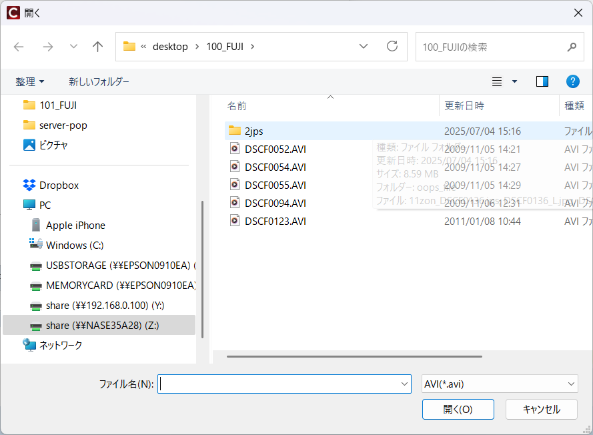The height and width of the screenshot is (435, 593).
Task: Open the MEMORYCARD network drive
Action: click(x=120, y=285)
